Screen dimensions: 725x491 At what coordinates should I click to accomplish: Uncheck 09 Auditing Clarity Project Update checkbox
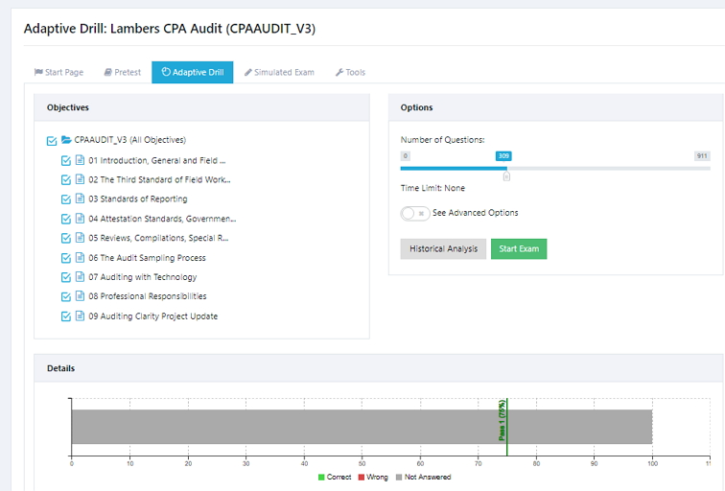coord(66,316)
